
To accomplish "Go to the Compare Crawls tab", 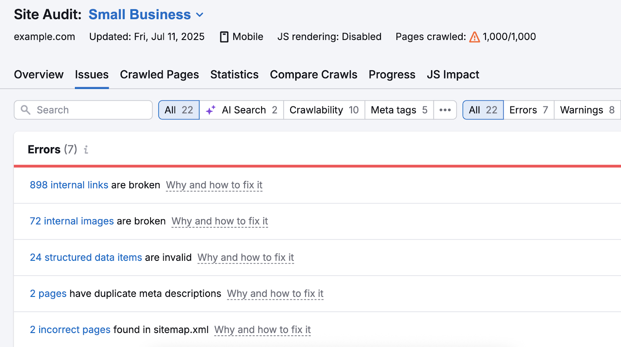I will 313,75.
